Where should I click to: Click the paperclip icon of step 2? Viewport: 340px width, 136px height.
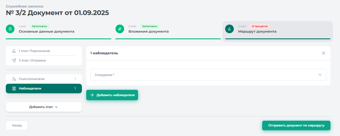click(120, 29)
